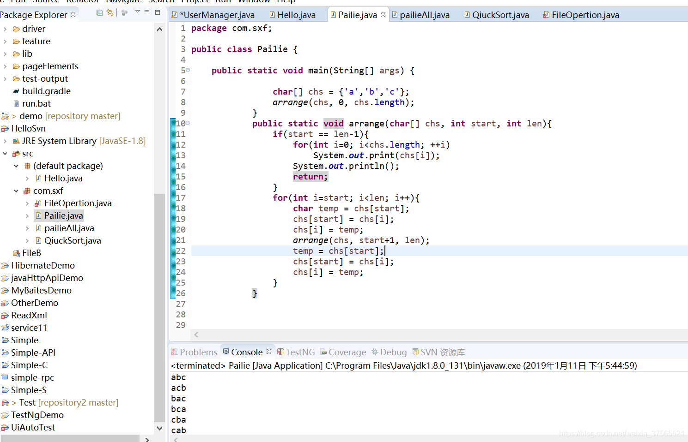The width and height of the screenshot is (688, 442).
Task: Open the Navigate menu
Action: pyautogui.click(x=123, y=1)
